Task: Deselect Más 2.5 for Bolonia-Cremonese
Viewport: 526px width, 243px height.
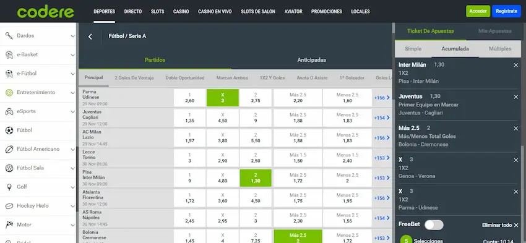Action: (x=298, y=237)
